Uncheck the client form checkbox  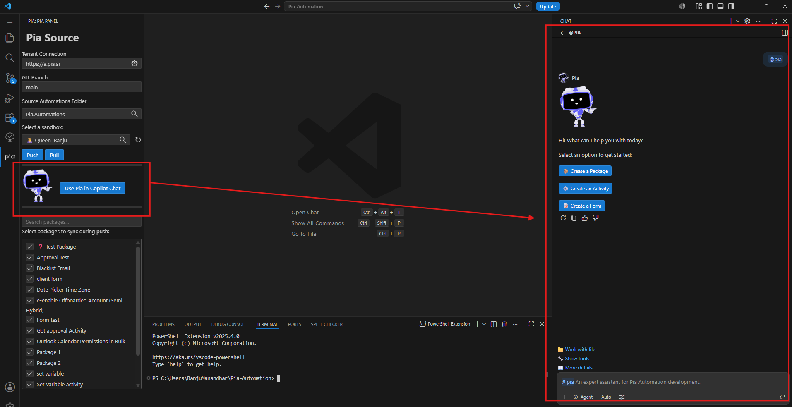(x=30, y=279)
